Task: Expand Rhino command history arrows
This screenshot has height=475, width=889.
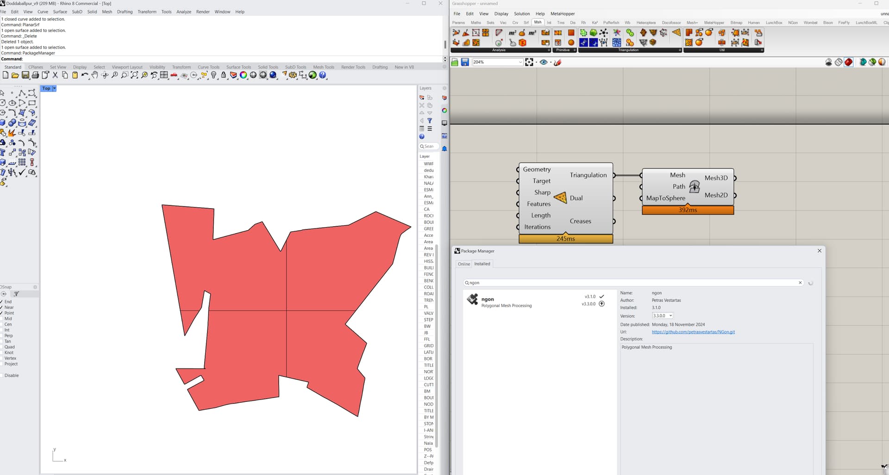Action: [445, 59]
